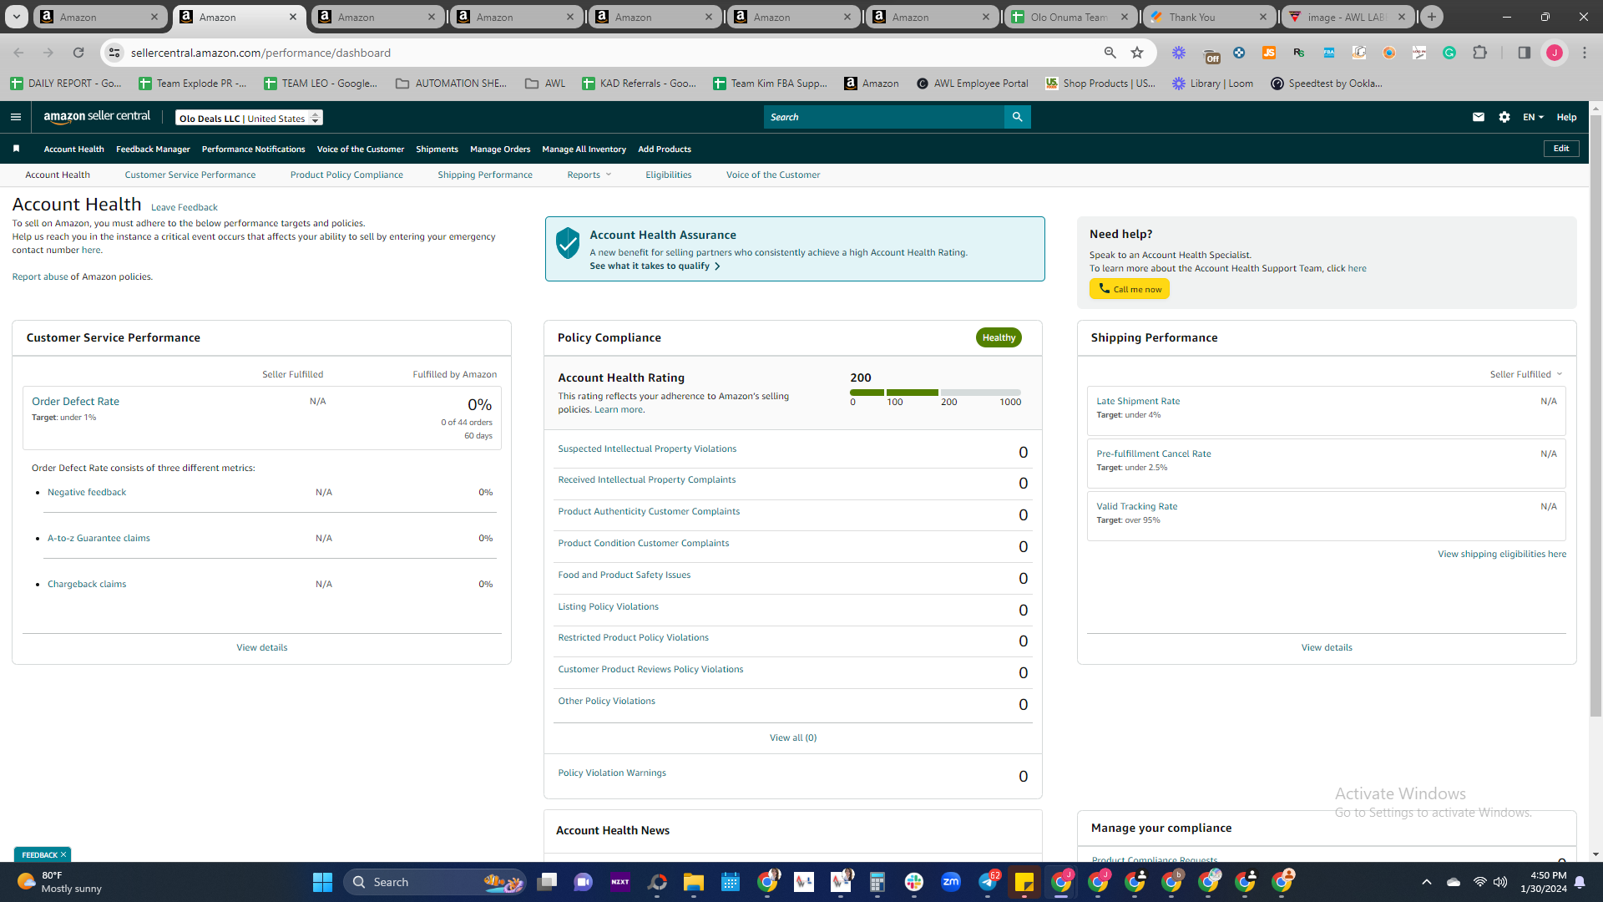Expand the Reports dropdown

(x=589, y=175)
